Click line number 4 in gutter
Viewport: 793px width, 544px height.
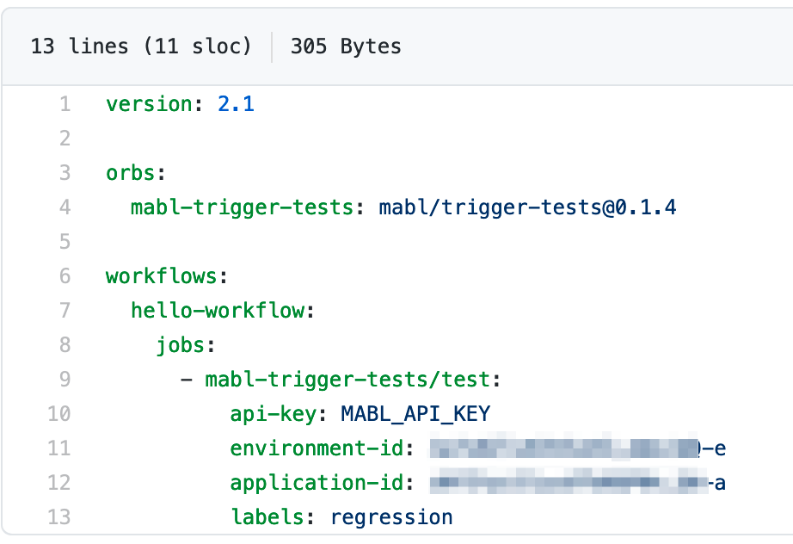coord(65,207)
